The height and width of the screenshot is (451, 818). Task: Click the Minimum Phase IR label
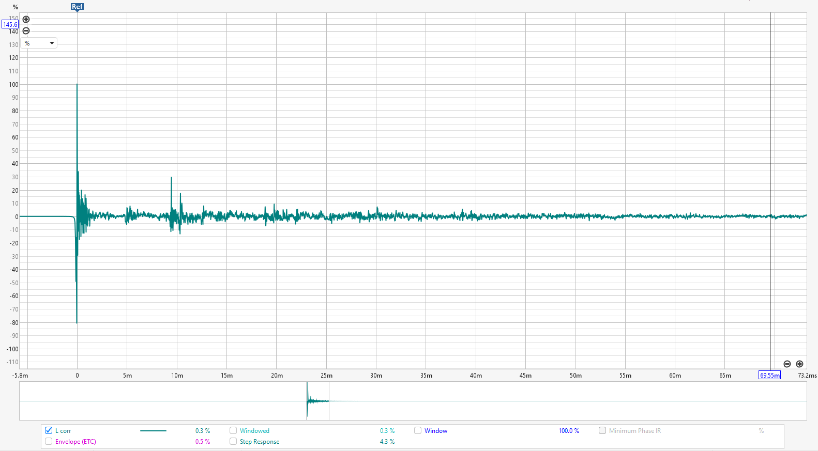pyautogui.click(x=635, y=431)
